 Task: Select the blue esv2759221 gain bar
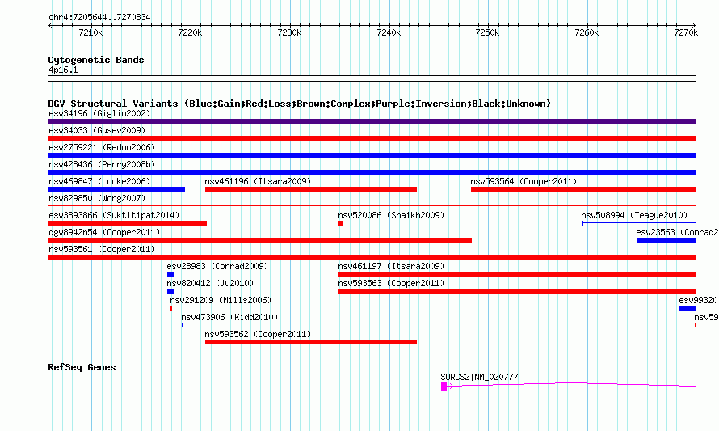point(372,155)
